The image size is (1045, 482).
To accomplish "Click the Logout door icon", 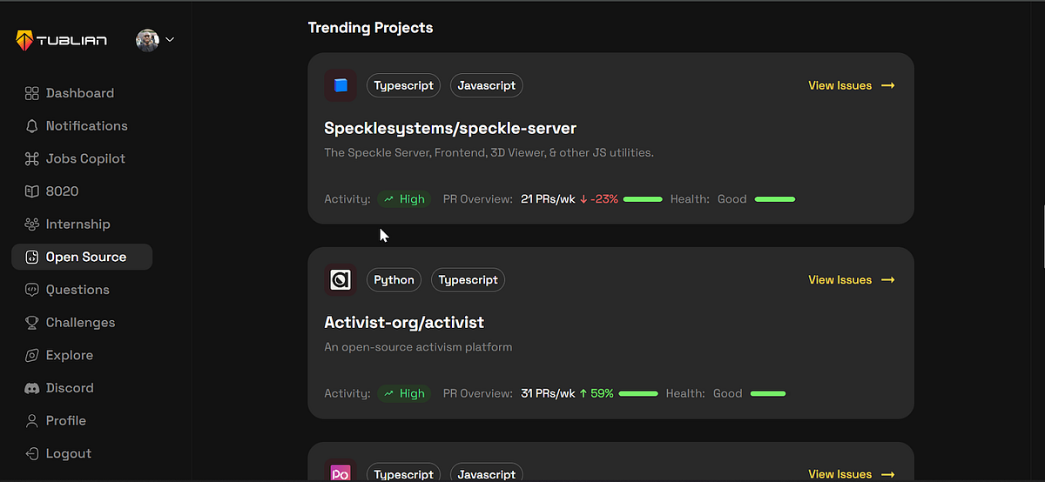I will [31, 453].
